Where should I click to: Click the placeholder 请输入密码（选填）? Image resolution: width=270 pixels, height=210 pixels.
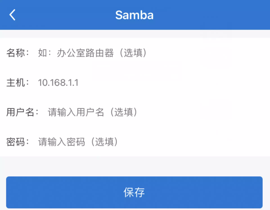(78, 142)
